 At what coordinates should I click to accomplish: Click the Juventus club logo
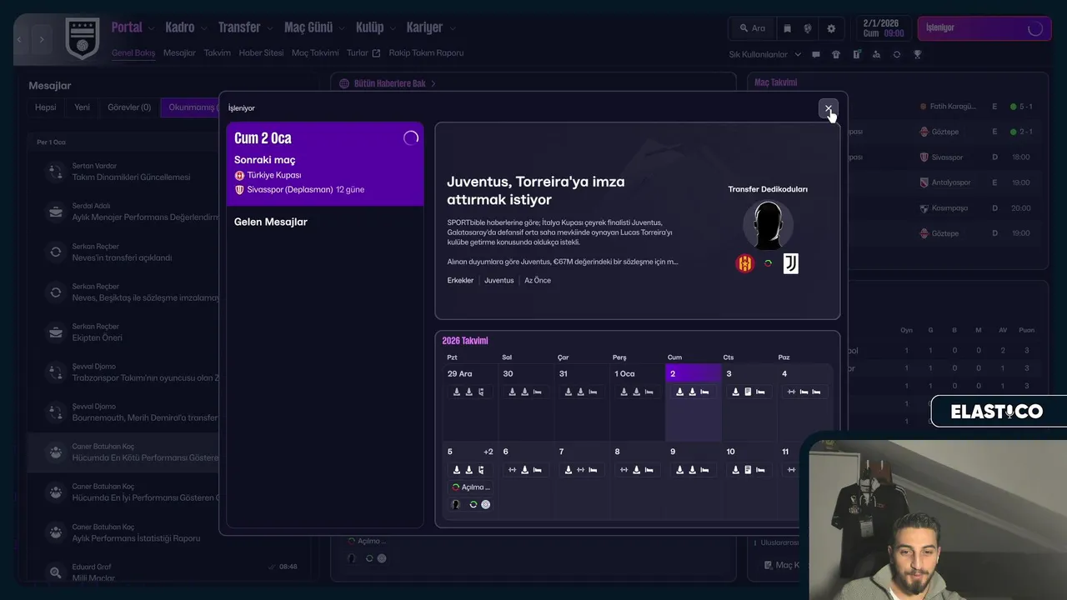790,263
